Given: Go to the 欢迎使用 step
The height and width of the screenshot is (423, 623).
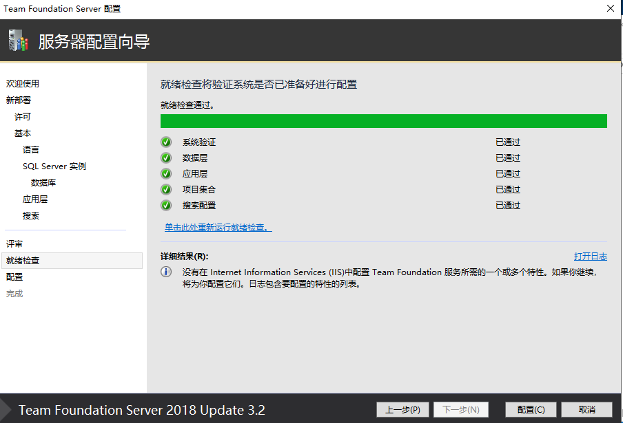Looking at the screenshot, I should pos(23,84).
